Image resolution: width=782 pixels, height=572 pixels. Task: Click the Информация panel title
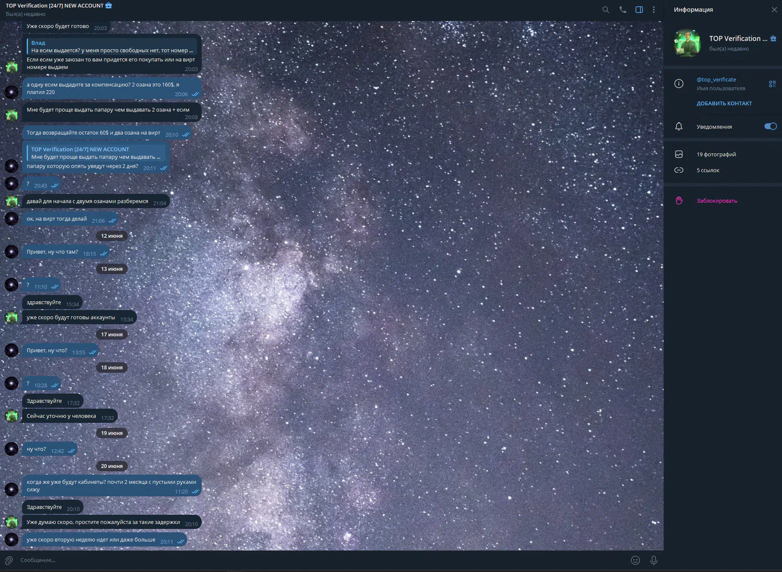coord(693,10)
